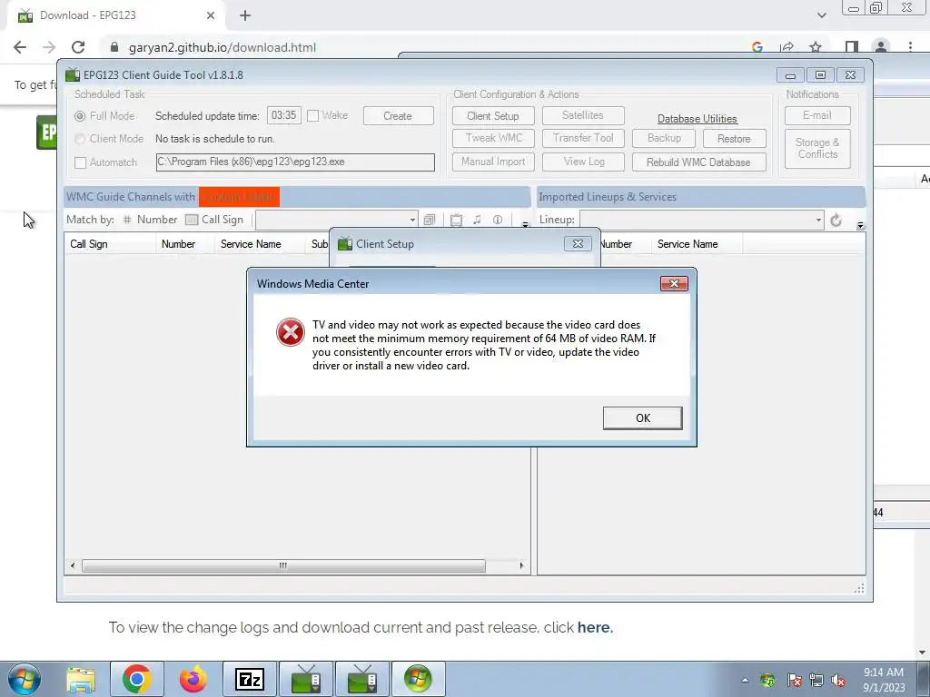Toggle Match by Number option
930x697 pixels.
click(151, 220)
